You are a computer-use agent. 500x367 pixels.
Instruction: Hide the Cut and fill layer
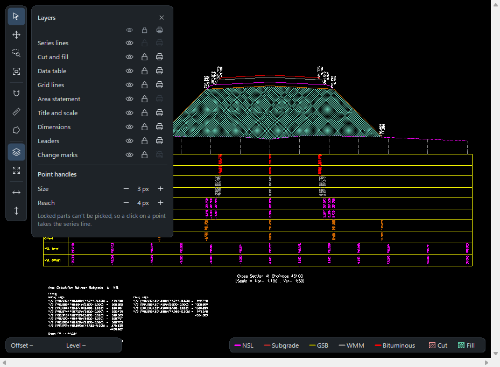[x=129, y=57]
